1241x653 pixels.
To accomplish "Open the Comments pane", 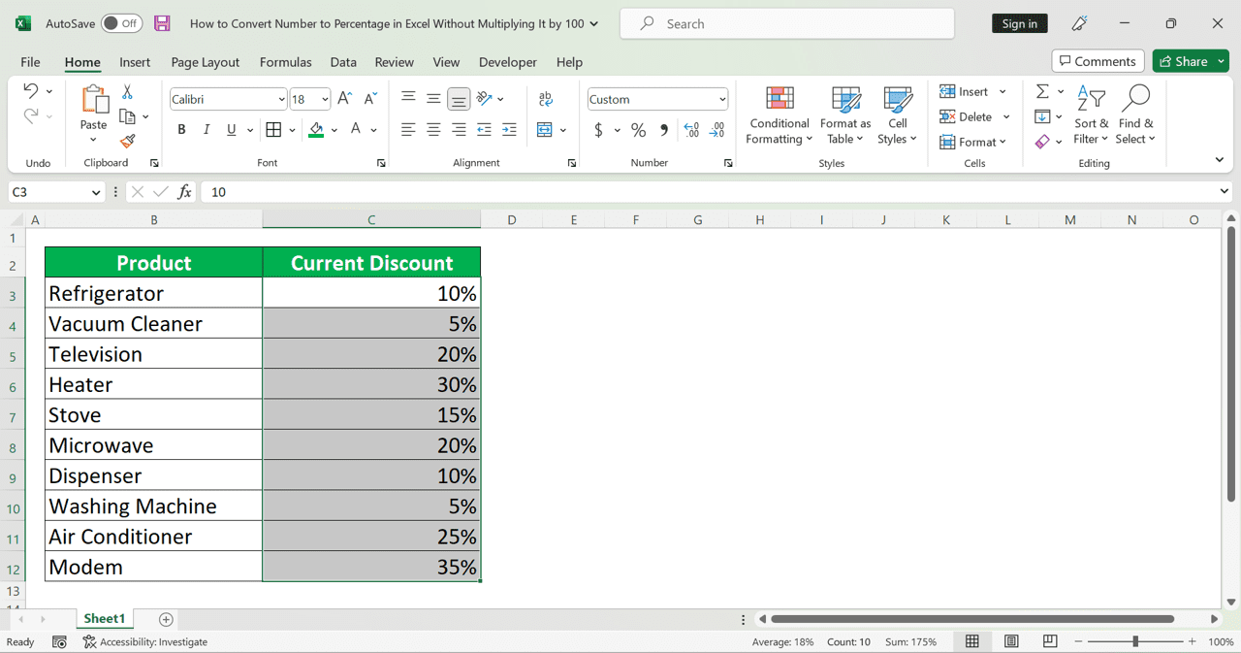I will coord(1098,61).
